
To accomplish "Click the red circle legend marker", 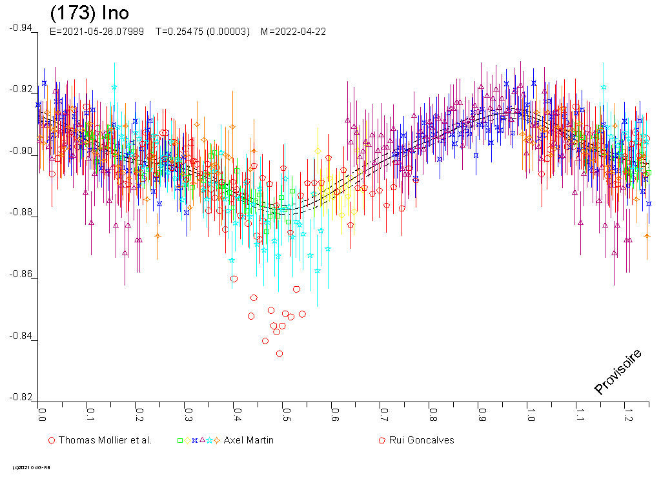I will click(52, 440).
